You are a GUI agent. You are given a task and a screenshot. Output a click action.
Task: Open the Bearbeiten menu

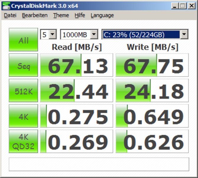35,15
